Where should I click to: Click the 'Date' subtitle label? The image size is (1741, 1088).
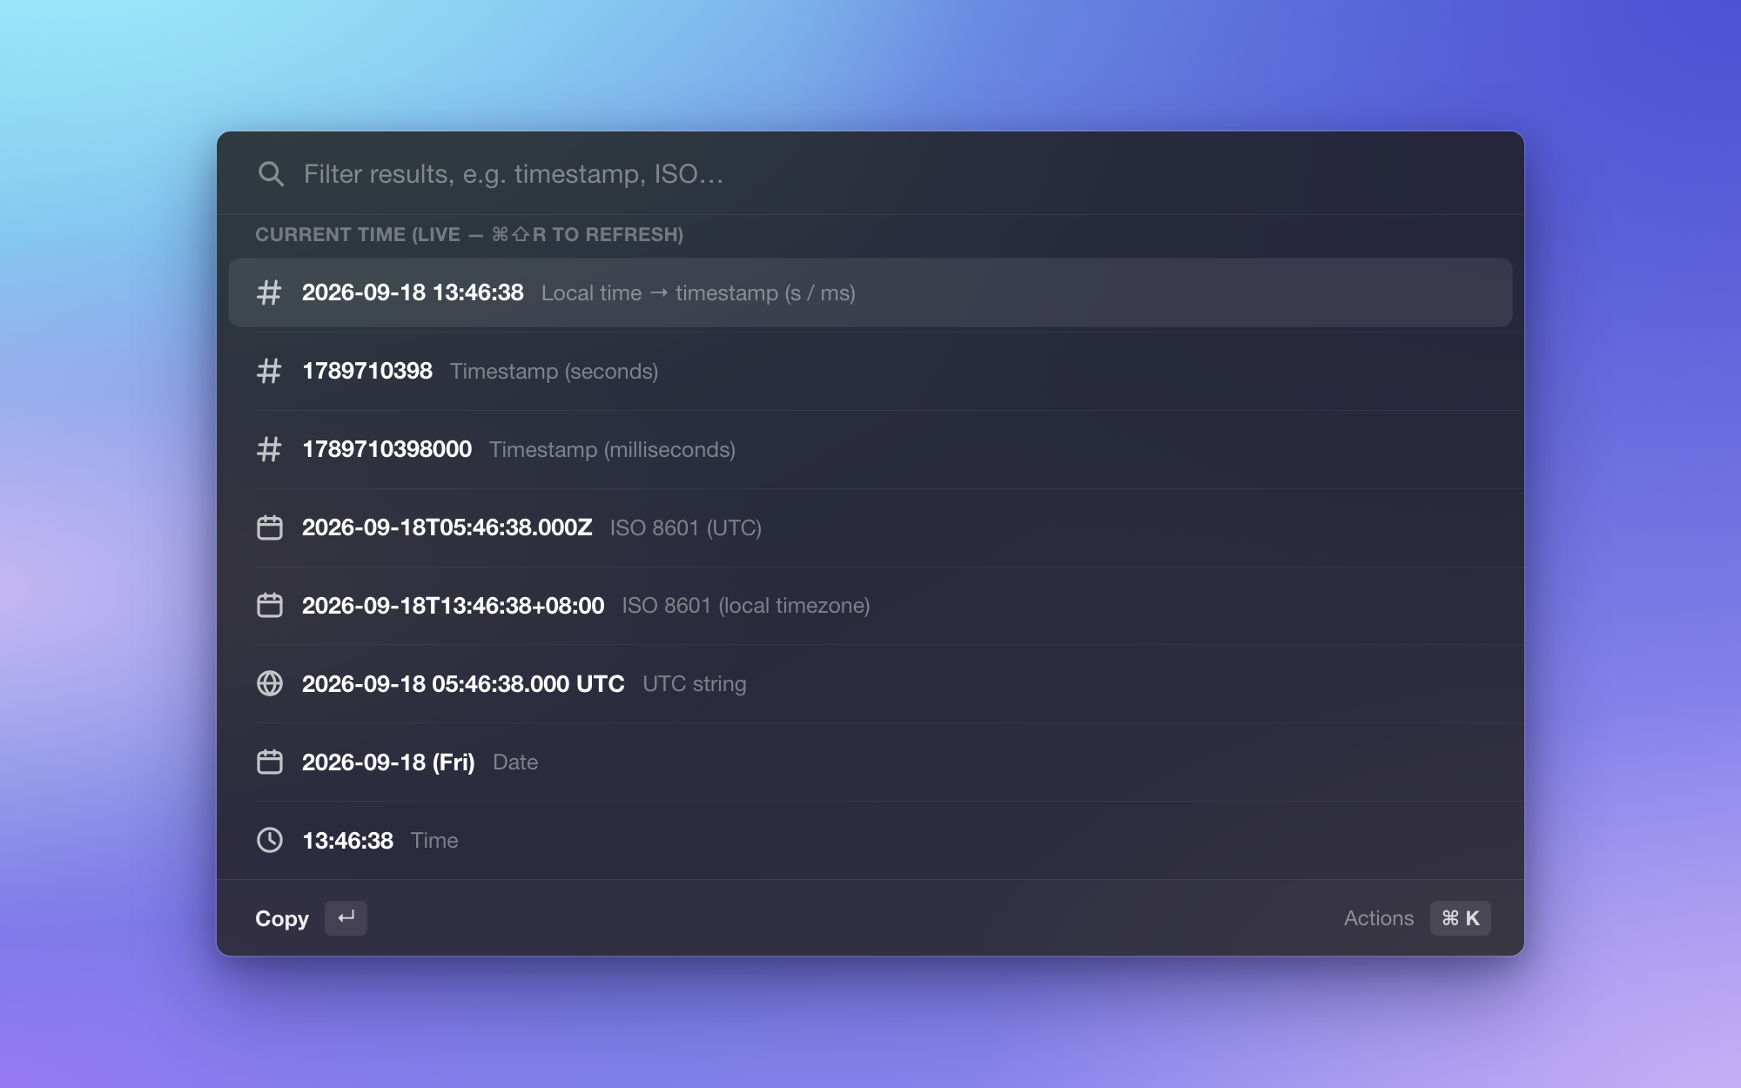click(x=515, y=762)
